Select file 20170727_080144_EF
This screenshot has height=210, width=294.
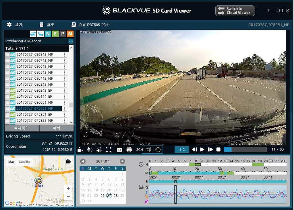(x=34, y=97)
